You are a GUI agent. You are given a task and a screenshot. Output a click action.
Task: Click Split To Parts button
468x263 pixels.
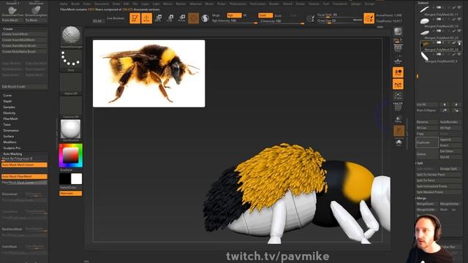click(x=439, y=180)
